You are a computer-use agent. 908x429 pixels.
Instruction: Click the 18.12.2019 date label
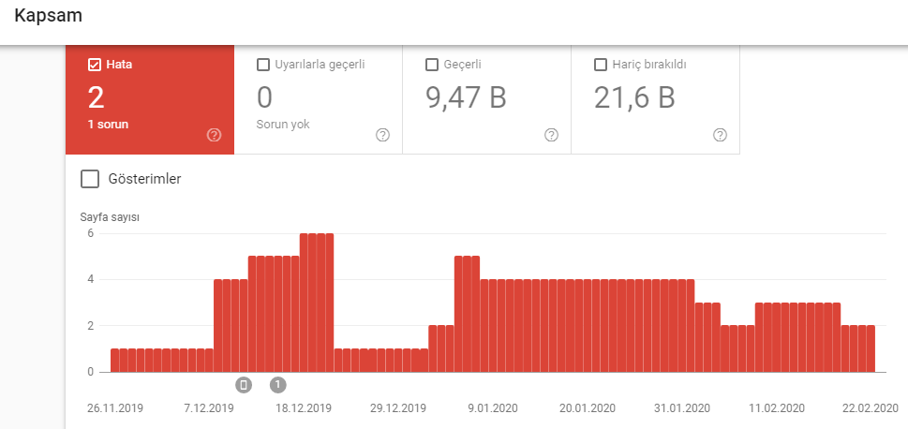pos(304,408)
